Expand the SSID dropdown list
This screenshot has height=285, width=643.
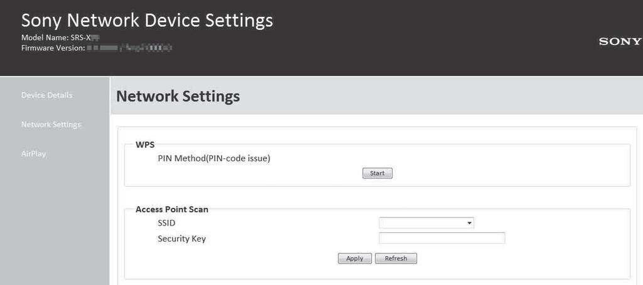[x=426, y=223]
